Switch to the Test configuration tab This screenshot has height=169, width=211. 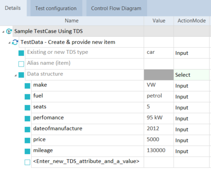click(56, 8)
